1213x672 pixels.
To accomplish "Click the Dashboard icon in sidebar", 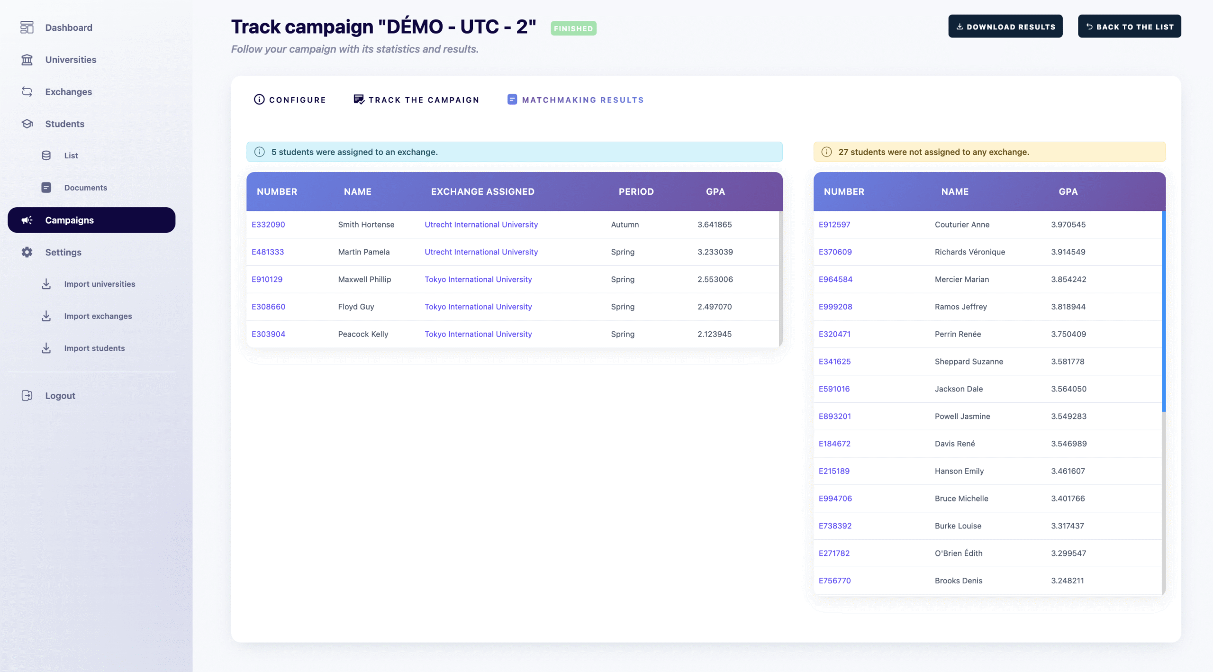I will click(27, 27).
